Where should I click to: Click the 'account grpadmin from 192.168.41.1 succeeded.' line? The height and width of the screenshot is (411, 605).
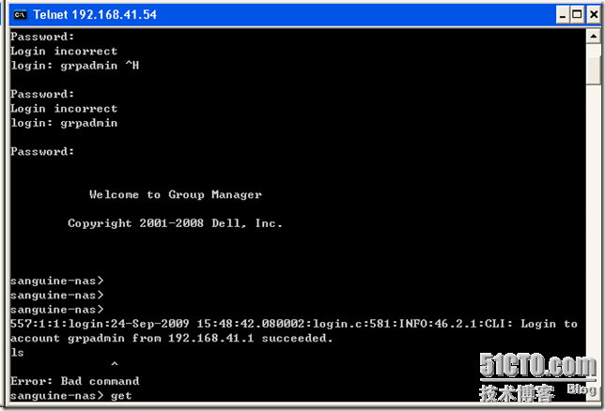171,338
